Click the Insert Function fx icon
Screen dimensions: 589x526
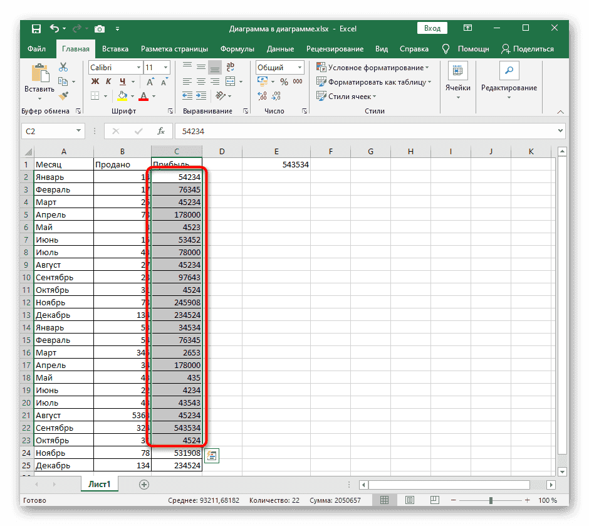161,131
